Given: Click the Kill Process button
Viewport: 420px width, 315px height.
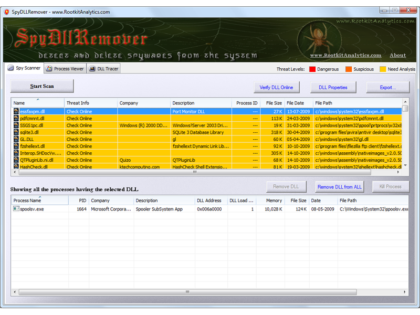Looking at the screenshot, I should click(391, 187).
